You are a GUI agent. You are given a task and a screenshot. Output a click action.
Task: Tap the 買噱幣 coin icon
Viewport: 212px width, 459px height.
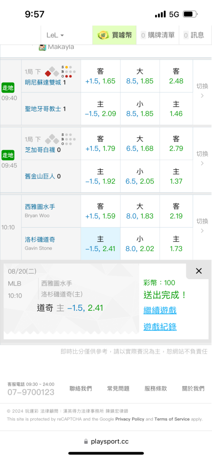click(103, 35)
